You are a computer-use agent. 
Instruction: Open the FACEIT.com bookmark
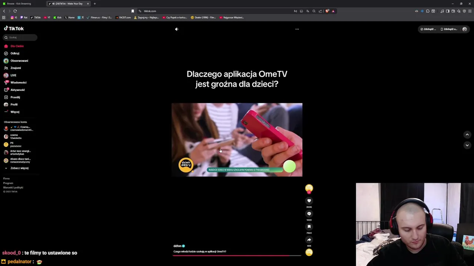pos(123,17)
